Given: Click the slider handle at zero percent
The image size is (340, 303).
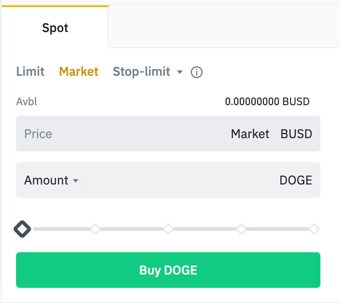Looking at the screenshot, I should point(22,229).
